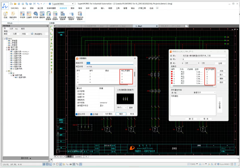Click the Print icon in quick access toolbar
The image size is (240, 168).
coord(30,4)
